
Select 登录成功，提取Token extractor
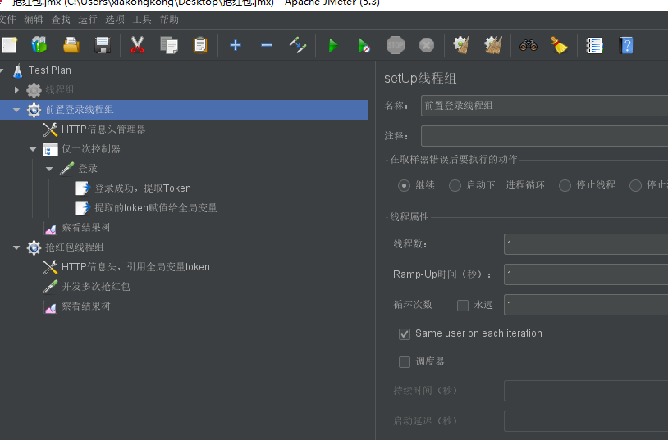pos(143,188)
